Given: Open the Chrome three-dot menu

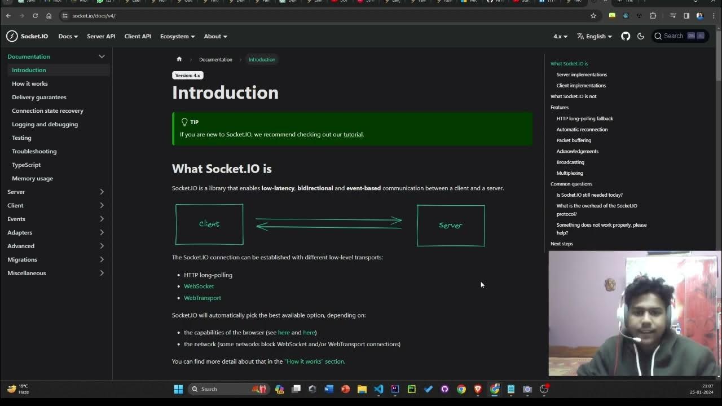Looking at the screenshot, I should pyautogui.click(x=714, y=16).
